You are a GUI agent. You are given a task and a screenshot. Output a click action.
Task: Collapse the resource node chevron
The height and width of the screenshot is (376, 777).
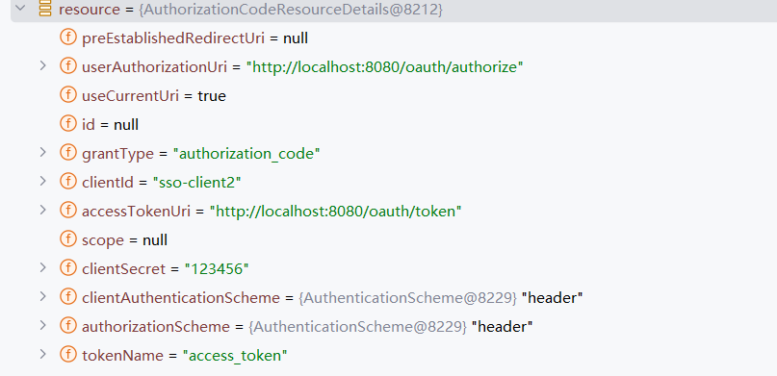21,8
